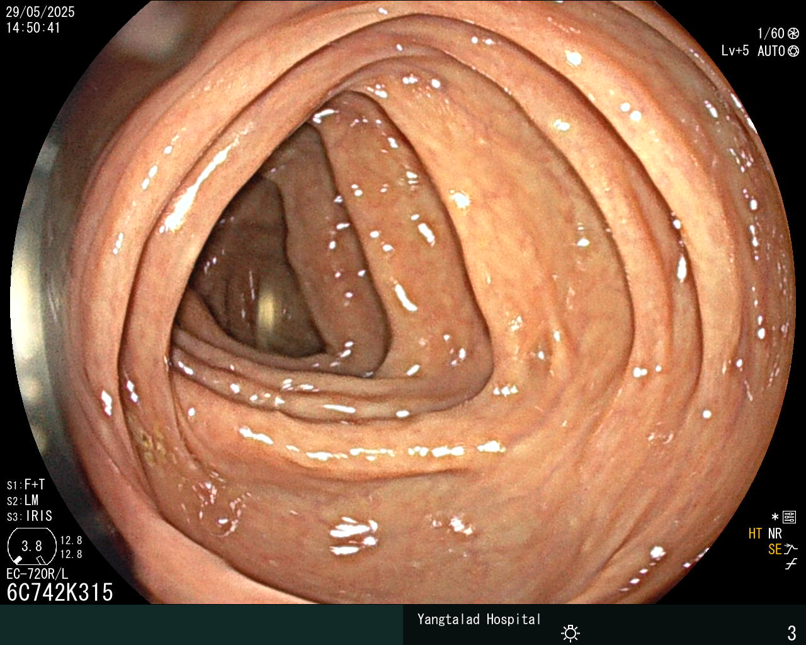The width and height of the screenshot is (806, 645).
Task: Click the S2:LM switch assignment
Action: tap(23, 501)
